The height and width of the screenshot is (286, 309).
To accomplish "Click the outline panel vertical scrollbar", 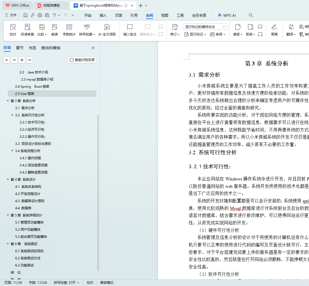I will coord(98,193).
